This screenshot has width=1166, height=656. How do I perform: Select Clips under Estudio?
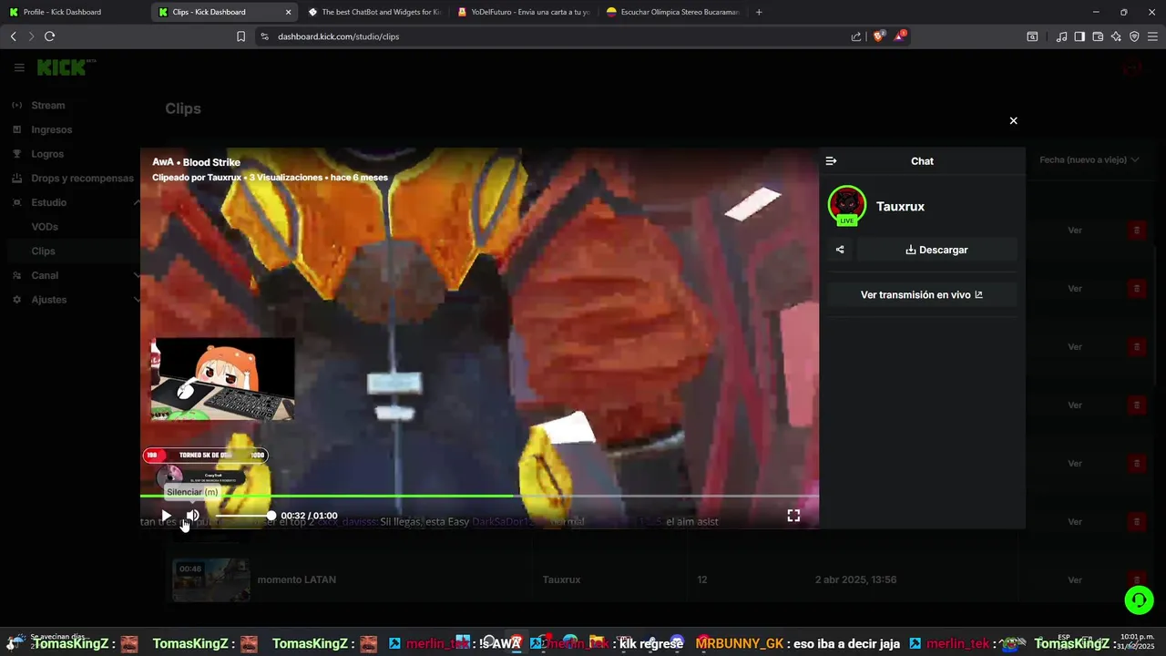(43, 251)
